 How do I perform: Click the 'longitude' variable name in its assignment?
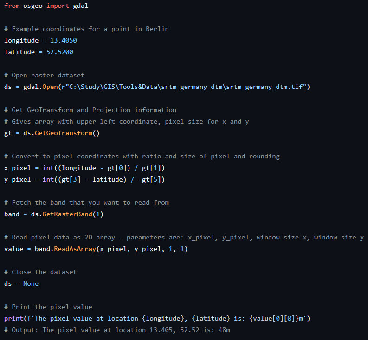[x=21, y=40]
